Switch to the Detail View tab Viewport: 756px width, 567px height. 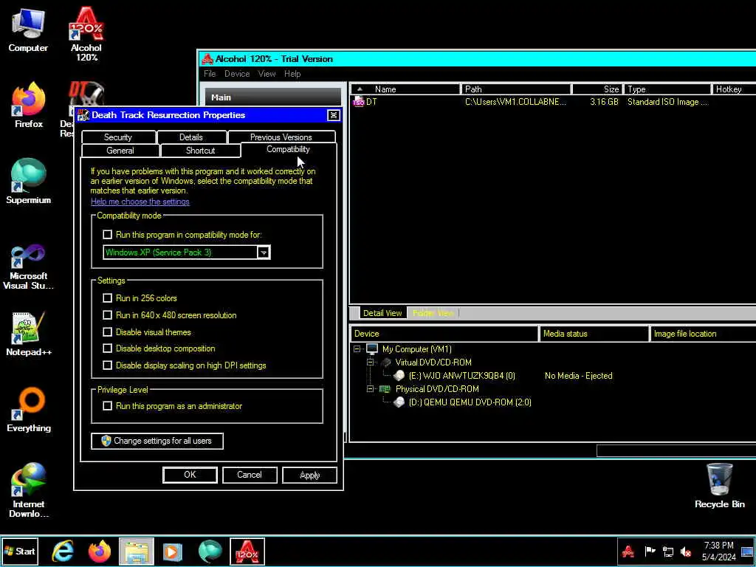point(382,313)
